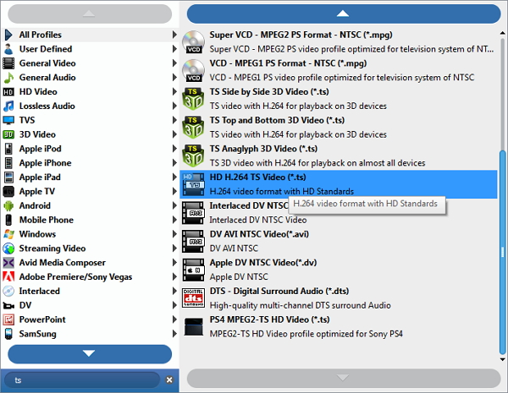Click the PowerPoint category icon
The height and width of the screenshot is (393, 508).
click(8, 319)
